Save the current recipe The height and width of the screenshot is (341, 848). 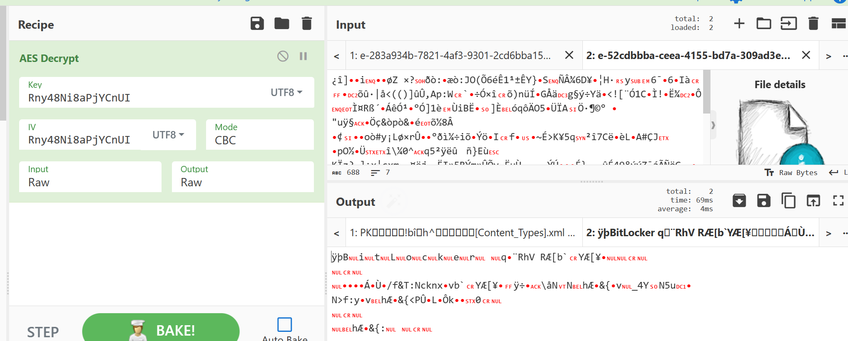click(x=257, y=24)
